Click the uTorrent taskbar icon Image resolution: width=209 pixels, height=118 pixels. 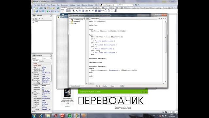70,116
